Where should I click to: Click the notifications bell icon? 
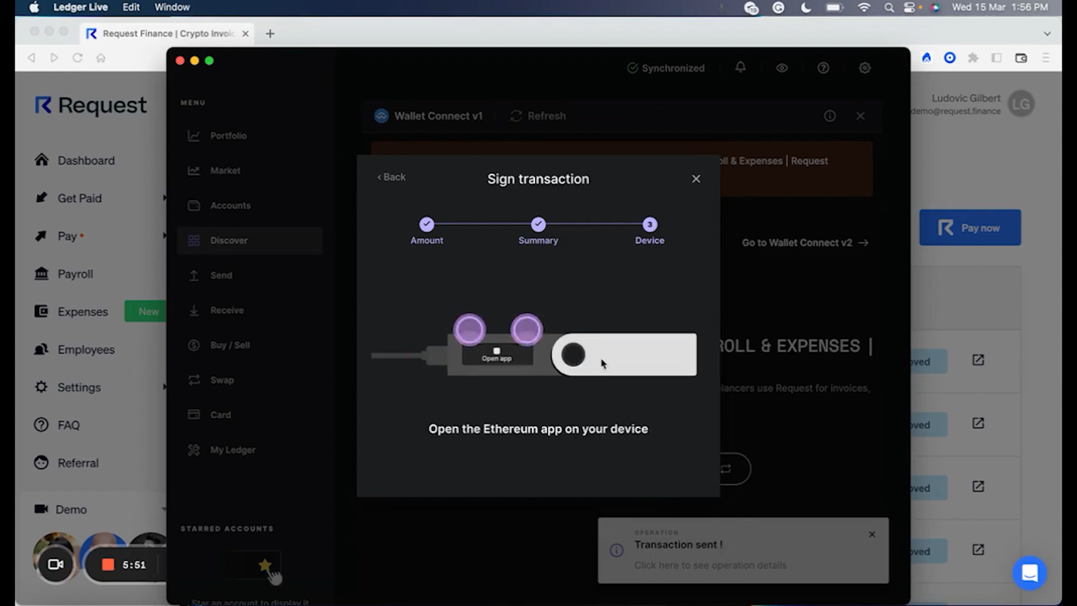[740, 67]
